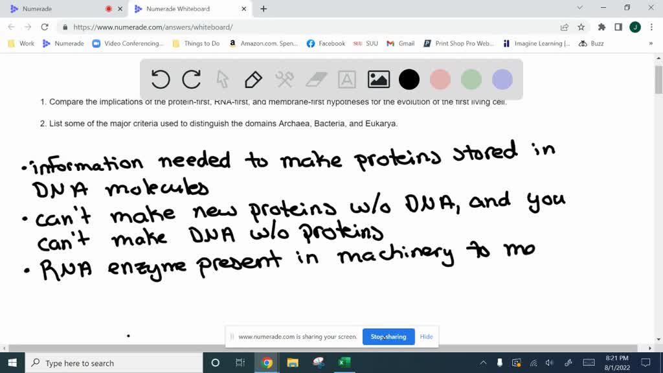Viewport: 663px width, 373px height.
Task: Click the Hide link in the sharing bar
Action: pos(426,337)
